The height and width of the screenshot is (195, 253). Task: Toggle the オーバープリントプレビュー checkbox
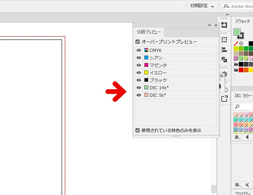[138, 42]
